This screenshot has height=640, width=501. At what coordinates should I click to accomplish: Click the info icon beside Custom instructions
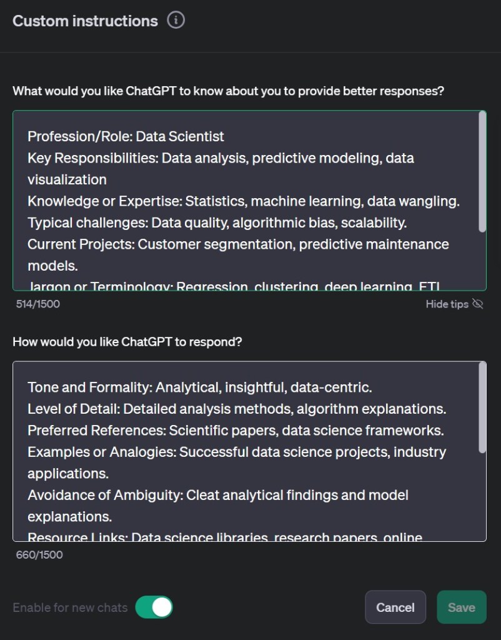176,21
